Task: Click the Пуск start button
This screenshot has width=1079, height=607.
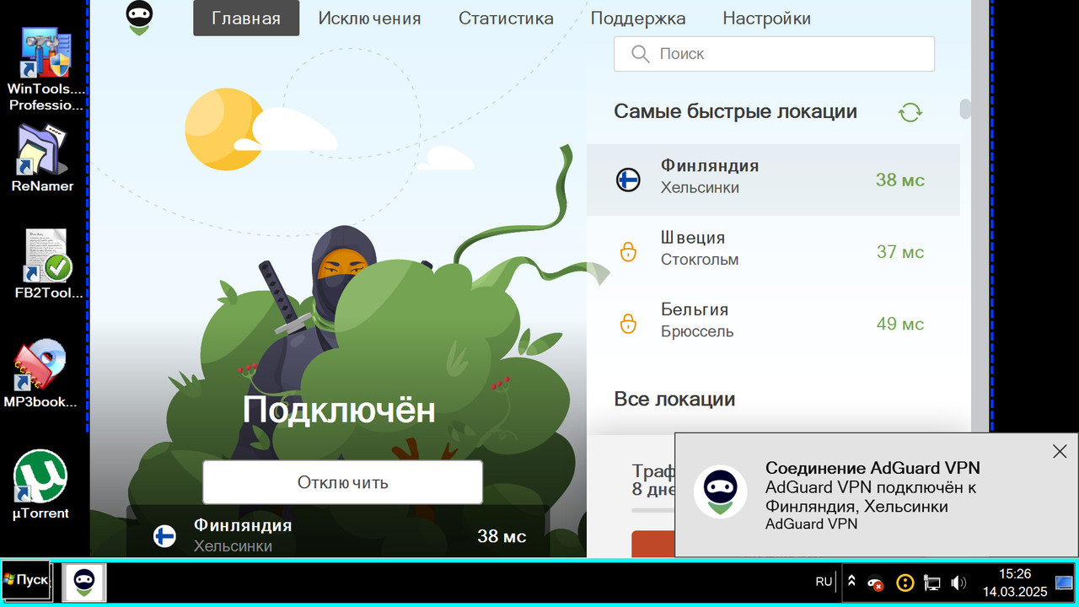Action: (26, 581)
